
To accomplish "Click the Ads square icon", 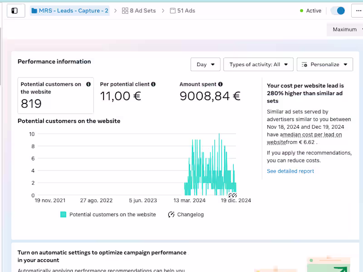I will point(173,10).
